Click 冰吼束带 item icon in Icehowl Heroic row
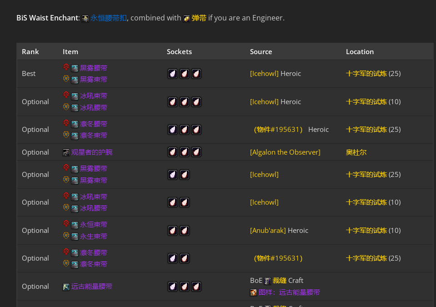 [75, 96]
